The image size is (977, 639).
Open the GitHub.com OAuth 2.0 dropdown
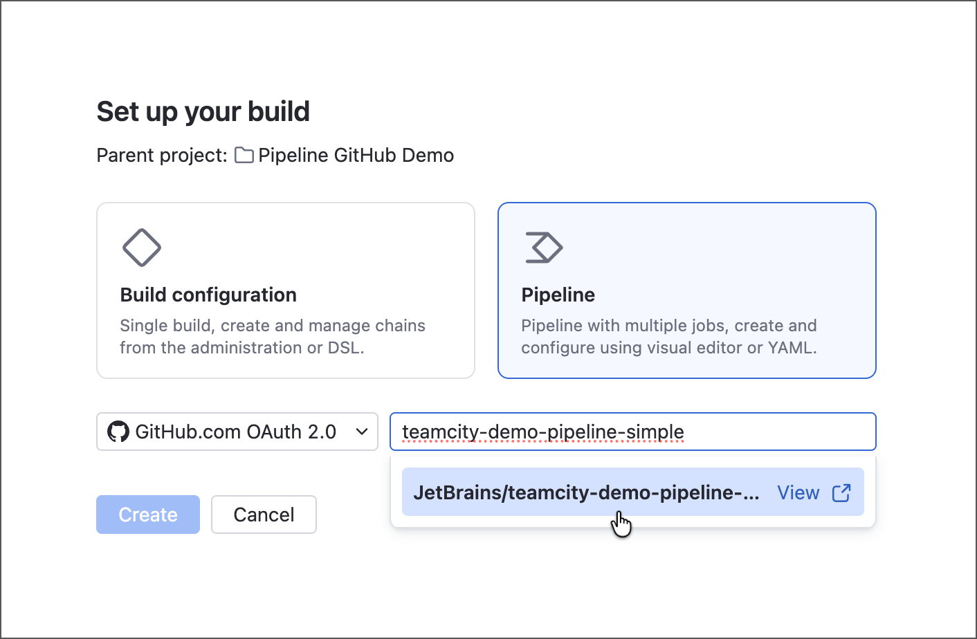237,432
